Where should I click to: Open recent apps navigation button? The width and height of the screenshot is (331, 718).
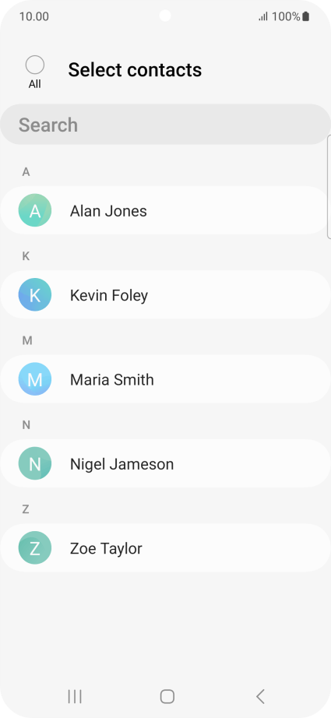coord(75,696)
